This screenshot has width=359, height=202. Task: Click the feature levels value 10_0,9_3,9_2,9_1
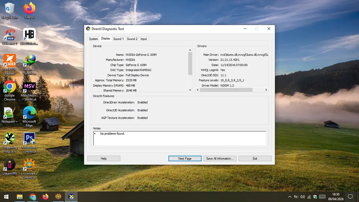tap(232, 80)
